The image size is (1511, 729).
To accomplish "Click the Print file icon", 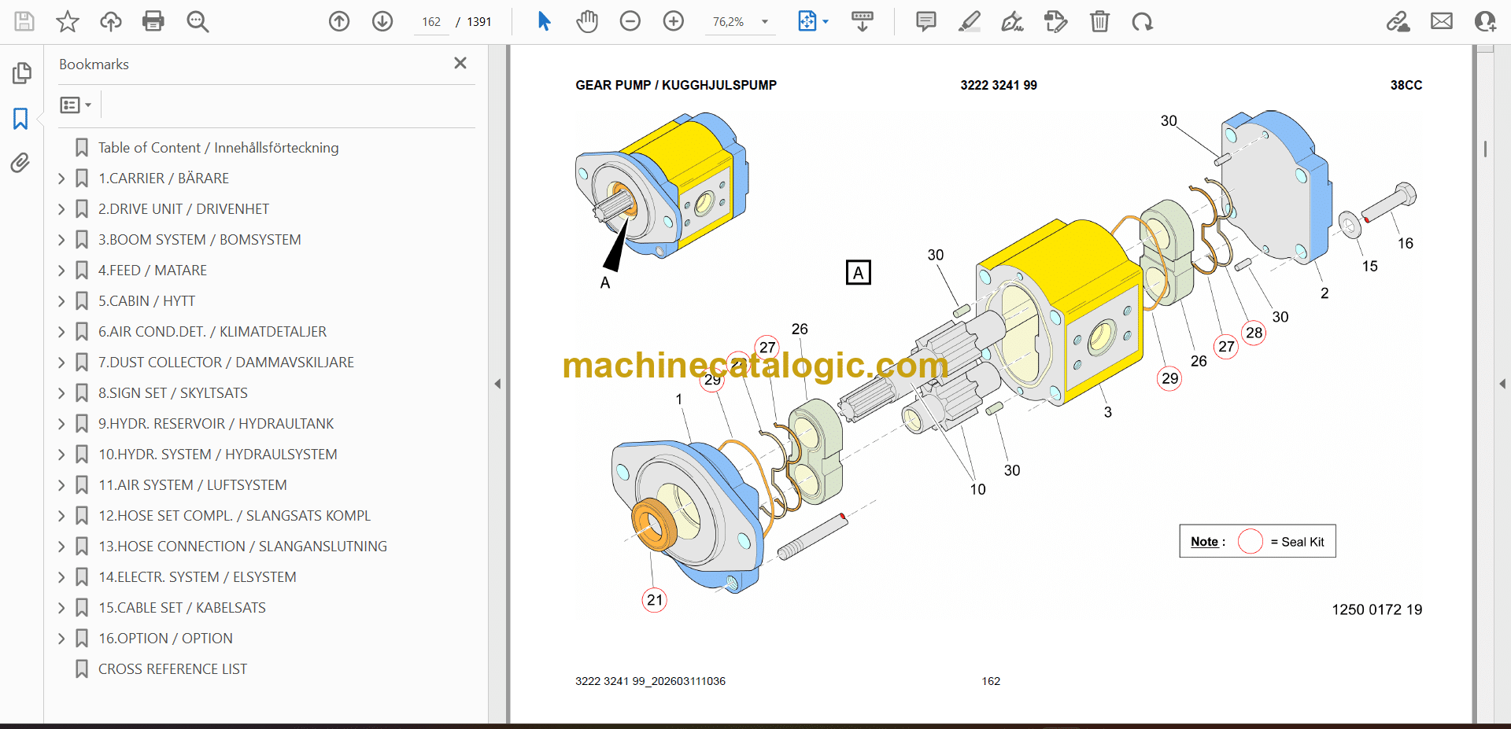I will (x=153, y=21).
